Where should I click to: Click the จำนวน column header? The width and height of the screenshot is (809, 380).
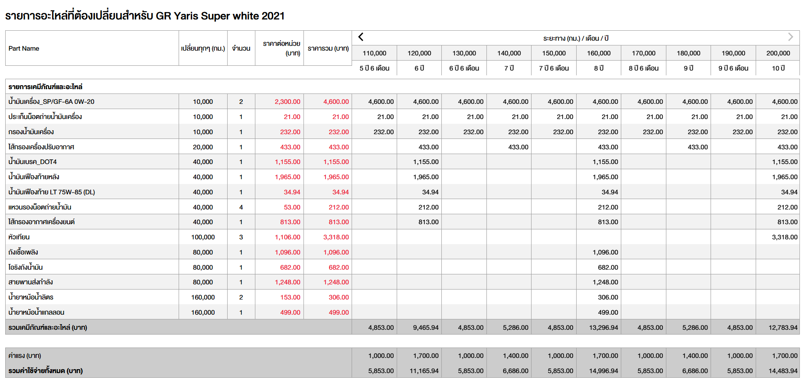241,48
